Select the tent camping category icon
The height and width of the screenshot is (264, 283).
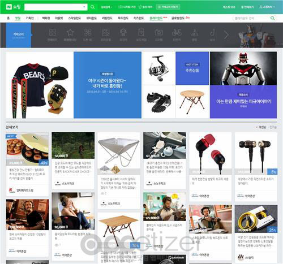tap(194, 32)
